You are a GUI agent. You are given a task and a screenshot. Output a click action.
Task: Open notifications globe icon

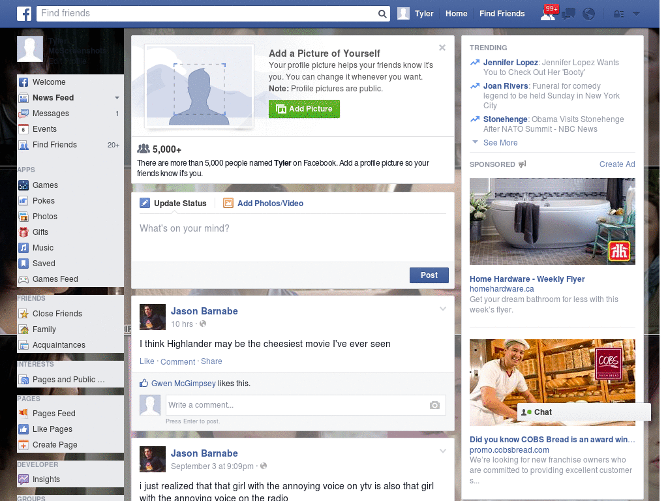tap(588, 14)
